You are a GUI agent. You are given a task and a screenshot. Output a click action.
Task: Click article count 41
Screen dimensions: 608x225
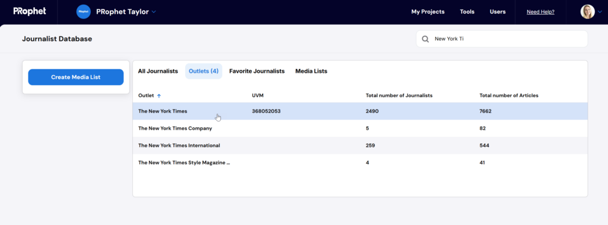tap(482, 163)
